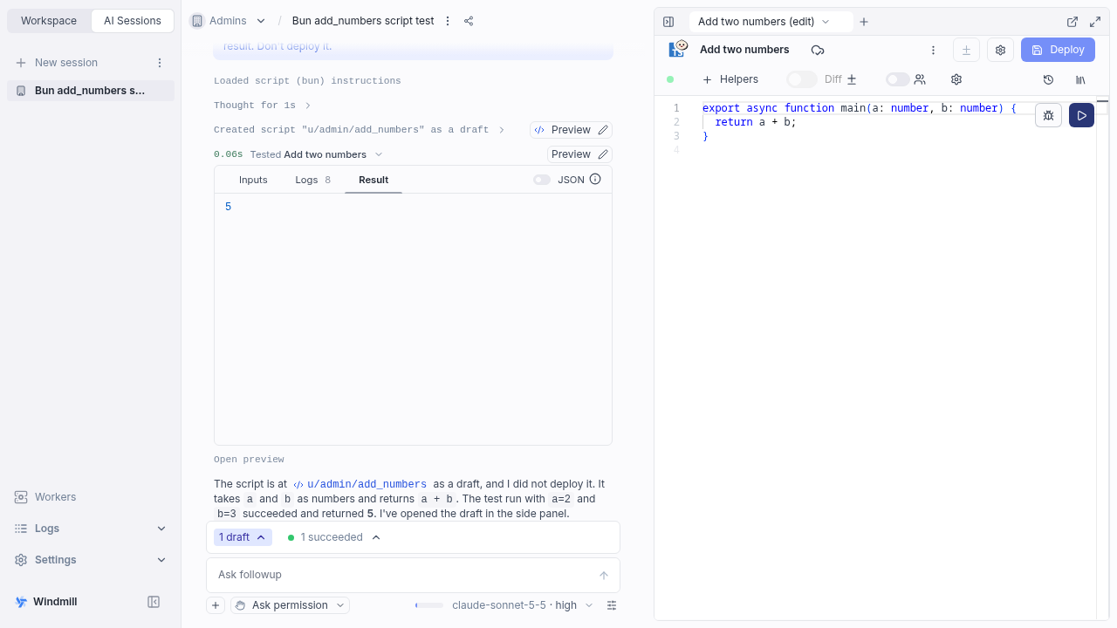
Task: Open the three-dot menu next to Add two numbers
Action: (933, 50)
